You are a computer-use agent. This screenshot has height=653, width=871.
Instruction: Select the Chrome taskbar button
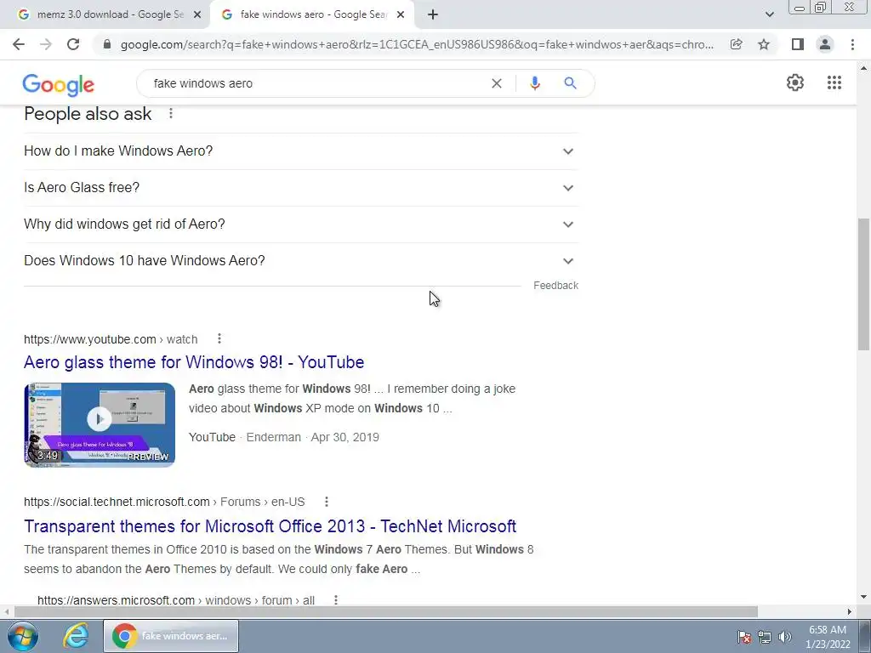pos(171,636)
